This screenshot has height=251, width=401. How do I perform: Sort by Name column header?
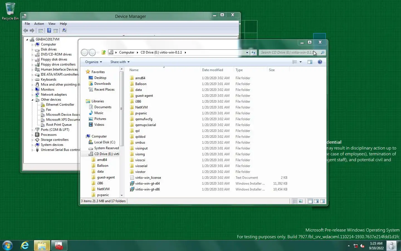[x=164, y=70]
